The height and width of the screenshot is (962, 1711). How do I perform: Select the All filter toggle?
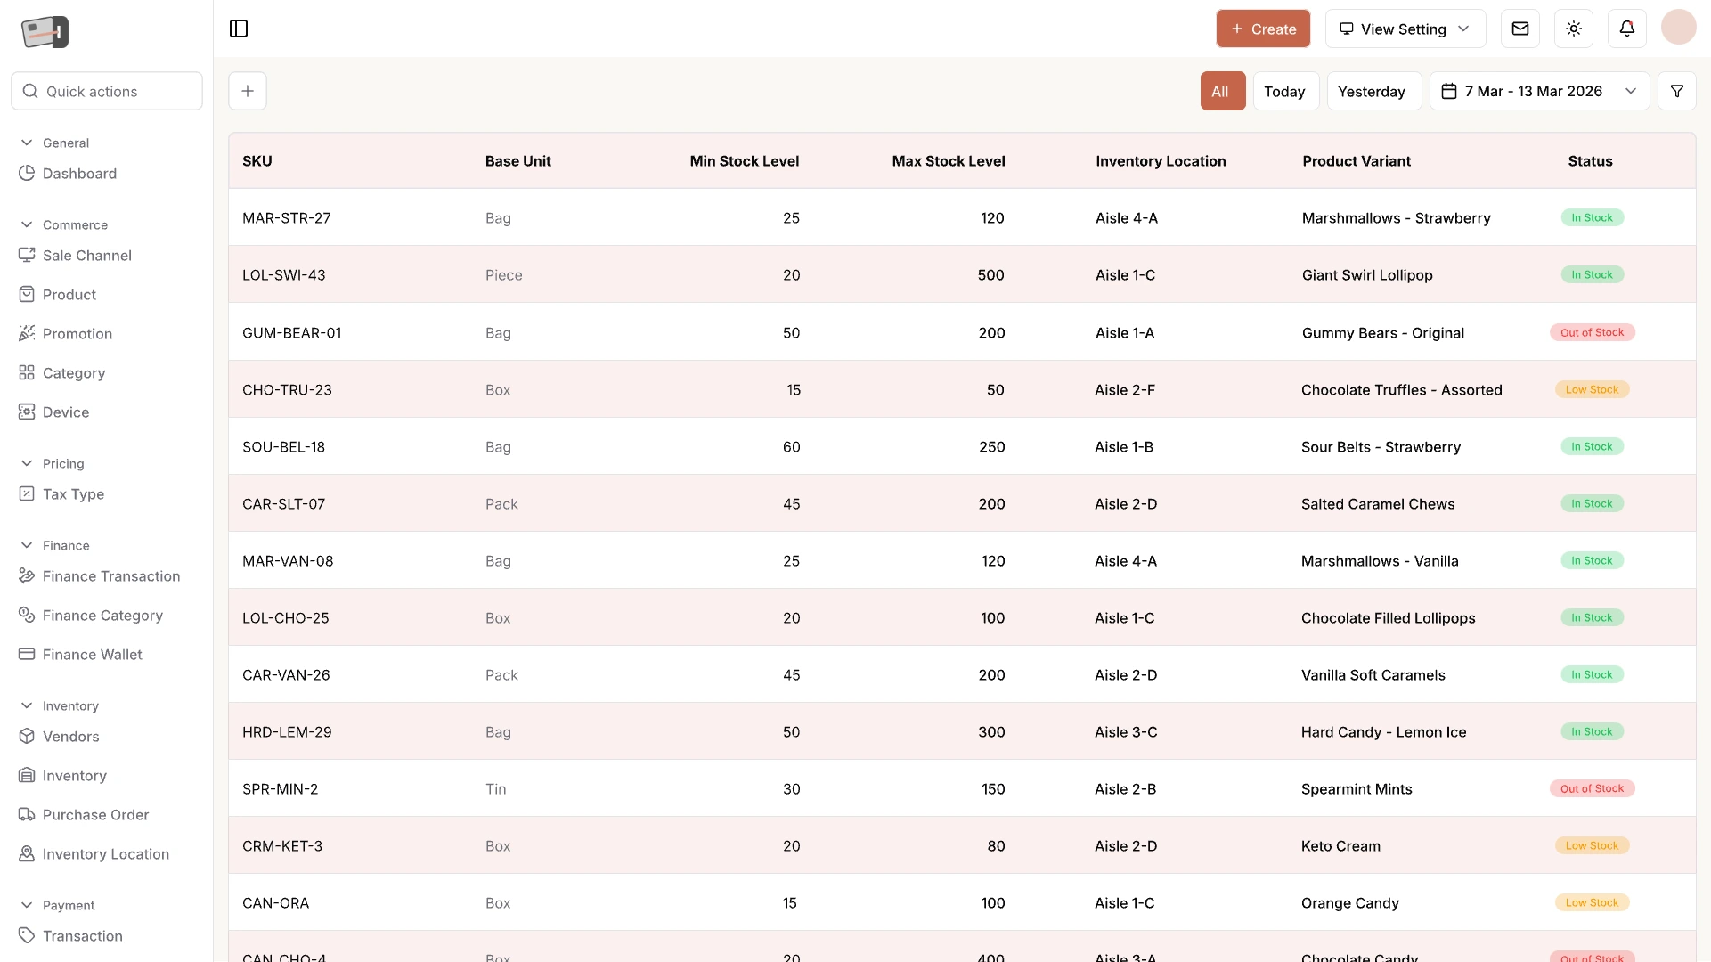click(x=1222, y=91)
